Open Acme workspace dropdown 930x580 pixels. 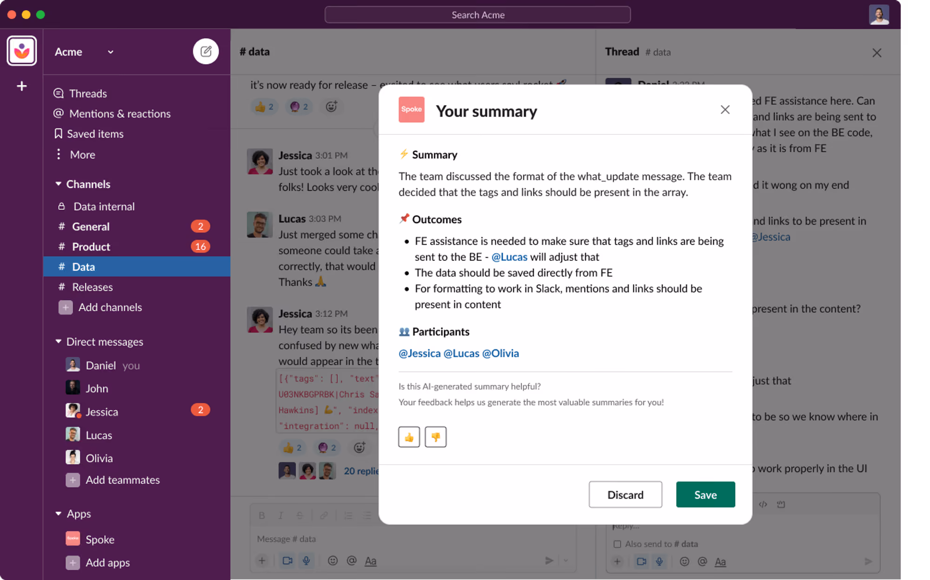pos(110,52)
